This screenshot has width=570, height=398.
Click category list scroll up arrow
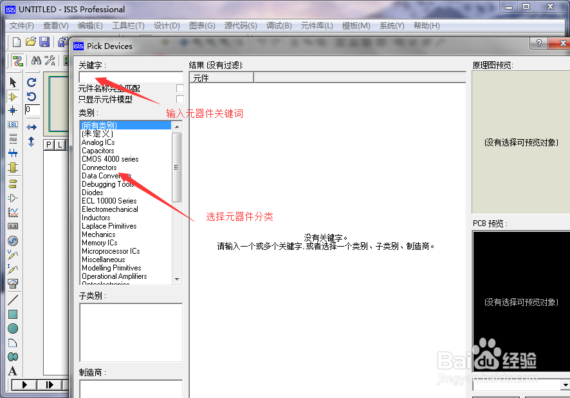point(177,127)
